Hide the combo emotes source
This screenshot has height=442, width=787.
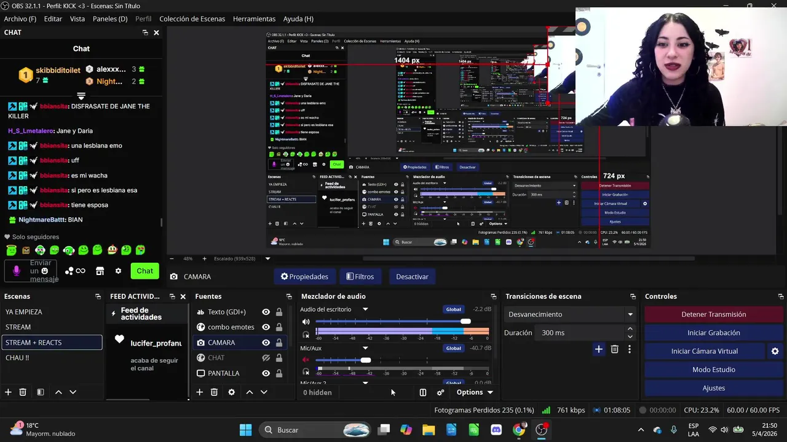[266, 327]
